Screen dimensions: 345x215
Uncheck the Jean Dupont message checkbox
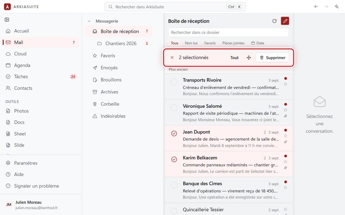[x=174, y=133]
